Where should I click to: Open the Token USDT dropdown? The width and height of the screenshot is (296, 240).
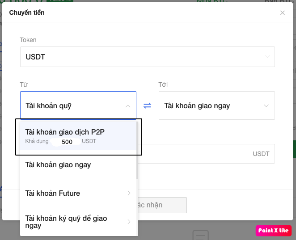pos(147,57)
